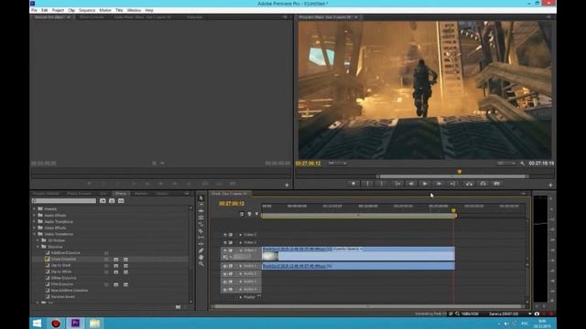Select the Hand tool

201,258
